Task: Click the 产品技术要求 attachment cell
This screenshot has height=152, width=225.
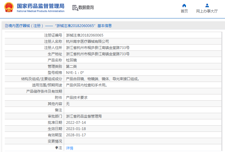Action: (77, 98)
